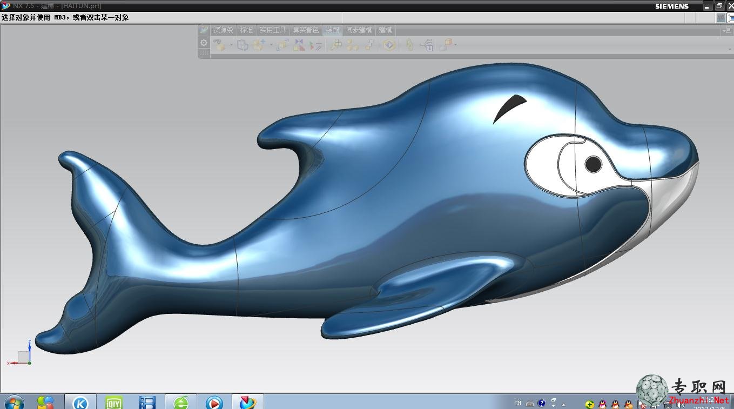734x409 pixels.
Task: Click the find component assembly icon
Action: (x=219, y=45)
